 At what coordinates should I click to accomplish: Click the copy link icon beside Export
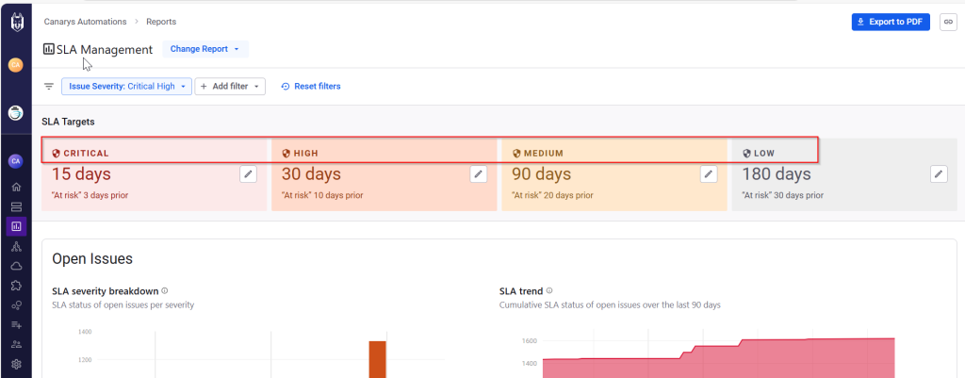click(948, 22)
